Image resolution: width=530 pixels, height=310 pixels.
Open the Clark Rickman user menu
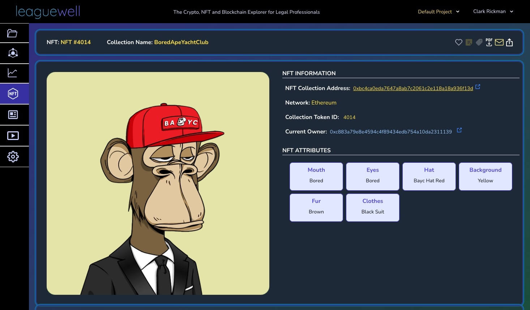[x=493, y=12]
